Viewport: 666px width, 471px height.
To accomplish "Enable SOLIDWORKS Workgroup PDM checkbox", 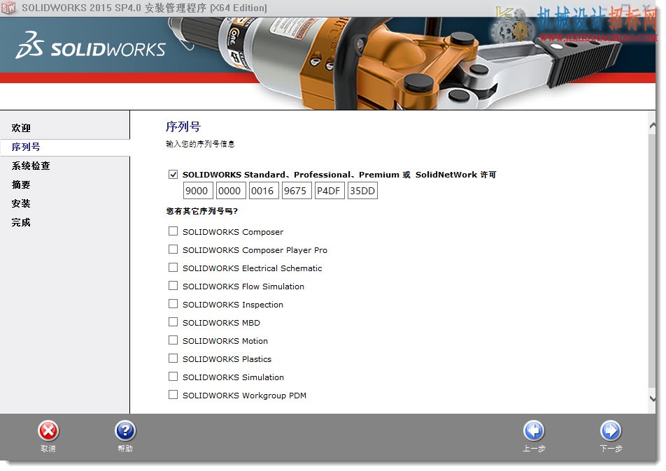I will (x=173, y=395).
